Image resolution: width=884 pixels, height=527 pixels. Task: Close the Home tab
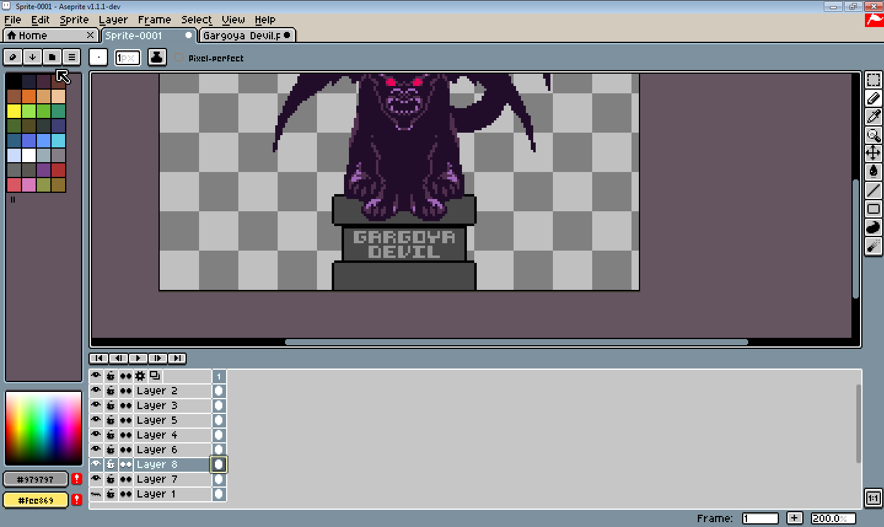(x=90, y=35)
